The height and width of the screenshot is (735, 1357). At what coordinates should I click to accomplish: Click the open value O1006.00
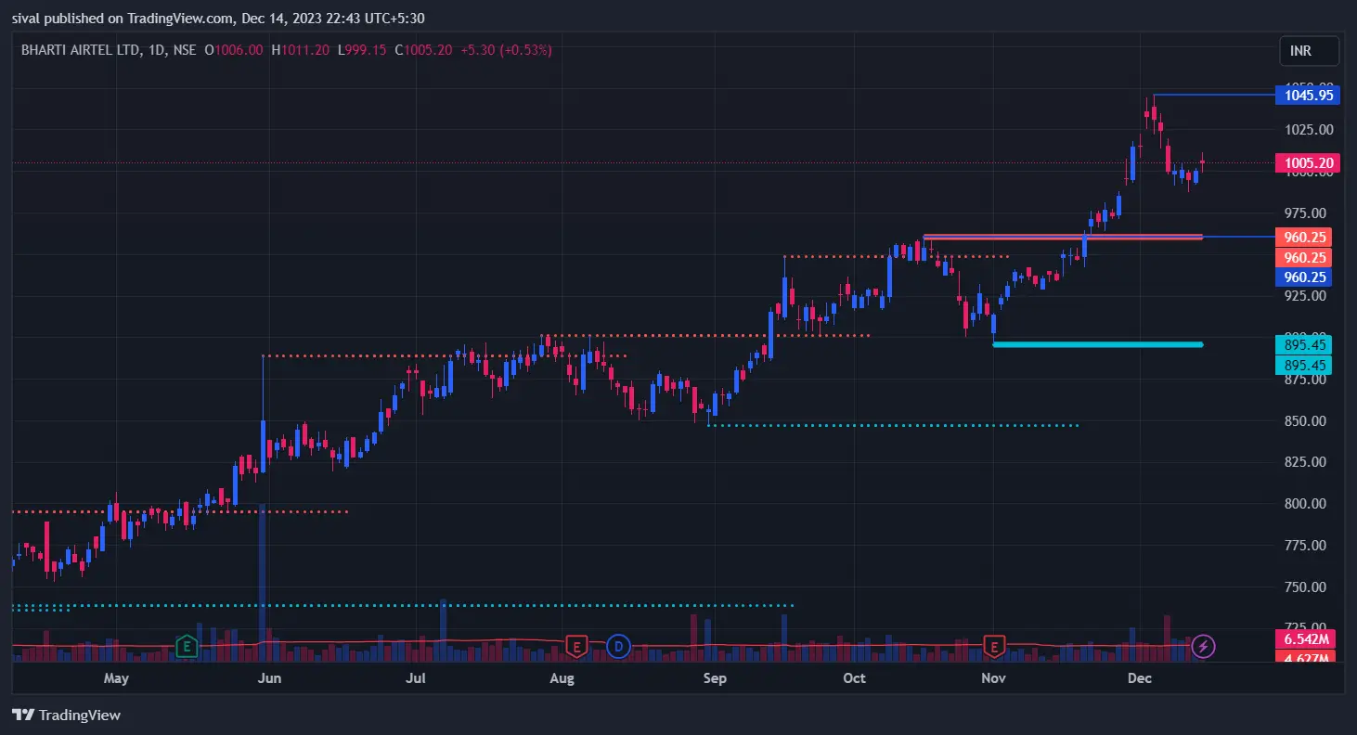(x=234, y=50)
